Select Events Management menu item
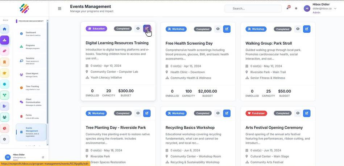Screen dimensions: 344x166 coord(31,132)
